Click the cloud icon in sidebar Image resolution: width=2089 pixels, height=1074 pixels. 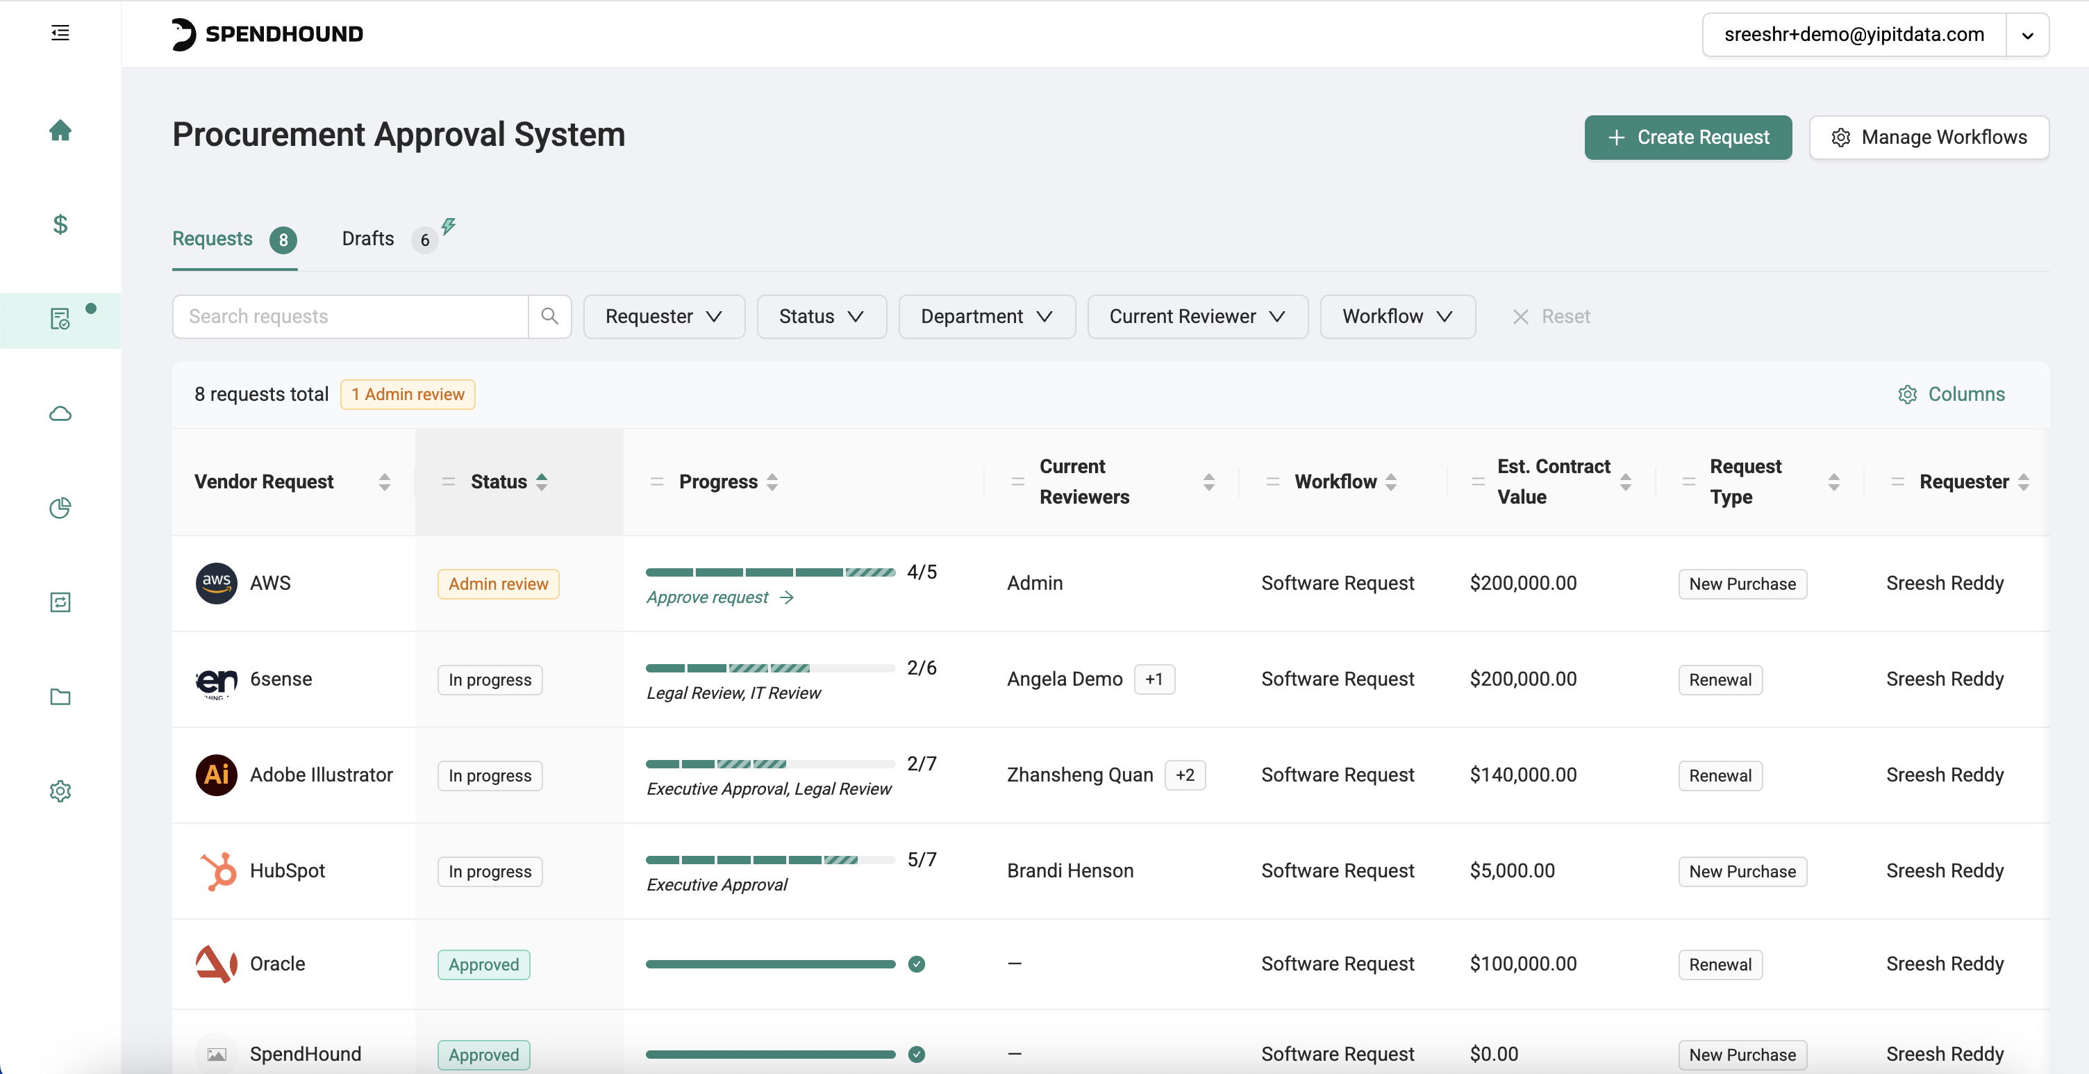tap(60, 414)
